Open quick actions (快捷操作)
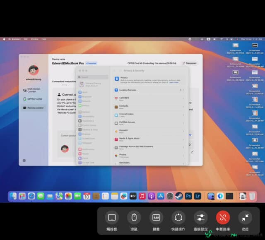The image size is (265, 240). tap(178, 217)
